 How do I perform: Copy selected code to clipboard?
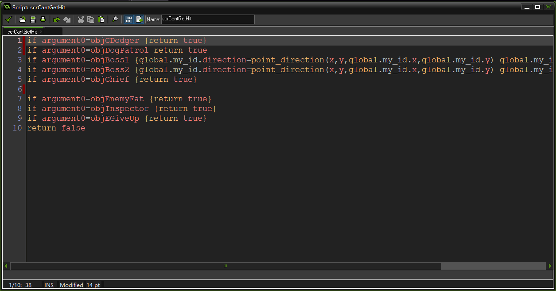pyautogui.click(x=91, y=19)
